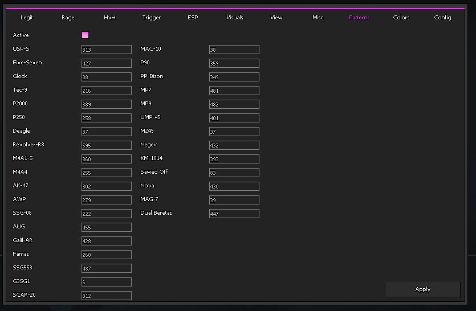Viewport: 476px width, 311px height.
Task: Open the Trigger tab
Action: [x=152, y=18]
